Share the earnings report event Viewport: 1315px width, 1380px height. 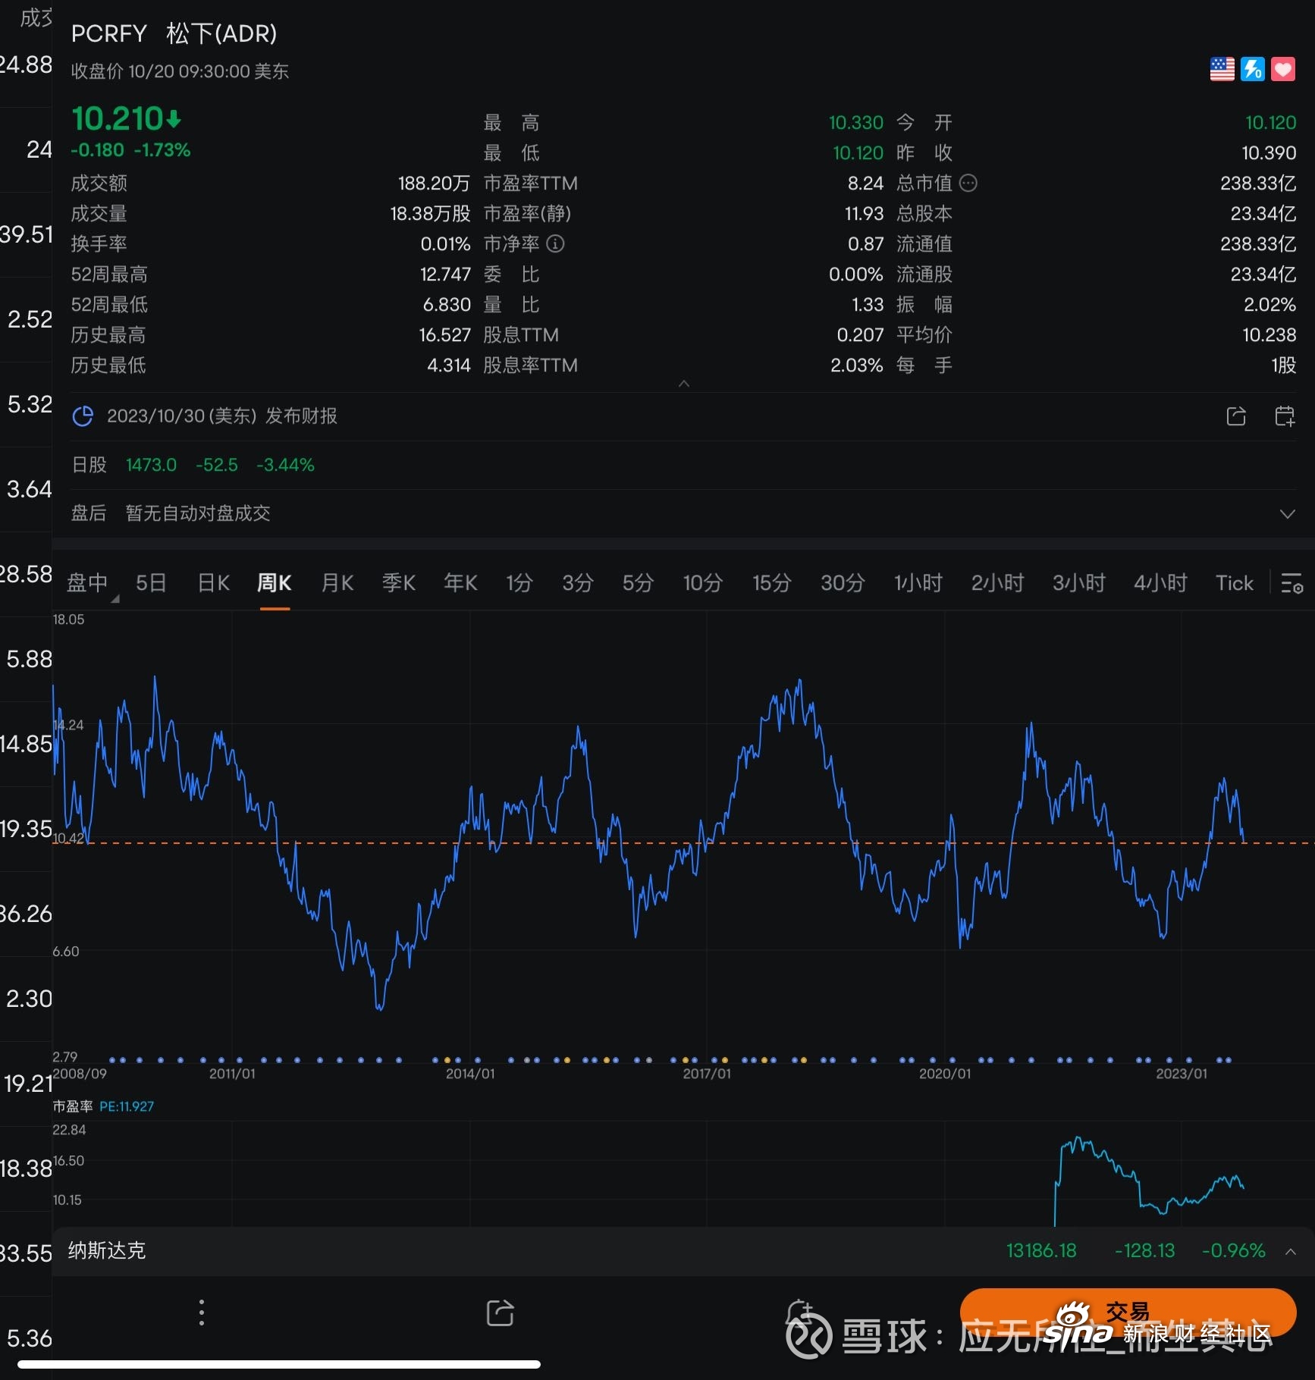pyautogui.click(x=1236, y=416)
